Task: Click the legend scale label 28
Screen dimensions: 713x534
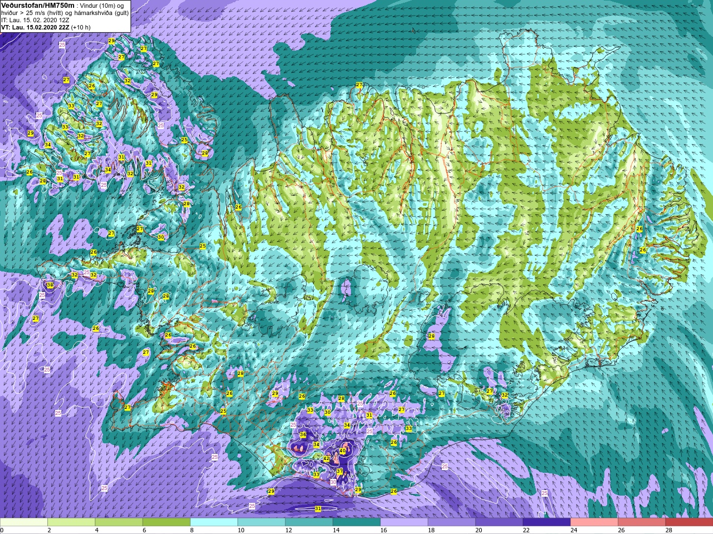Action: pyautogui.click(x=668, y=530)
